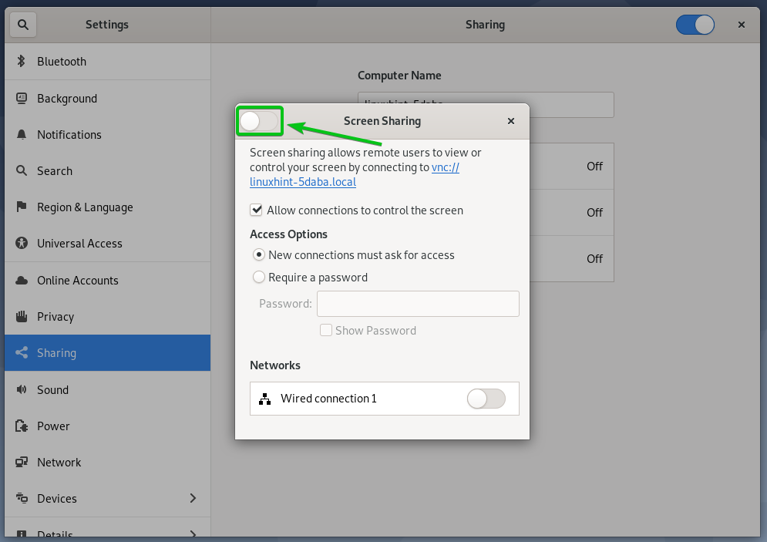Tick the Show Password checkbox

[x=326, y=330]
